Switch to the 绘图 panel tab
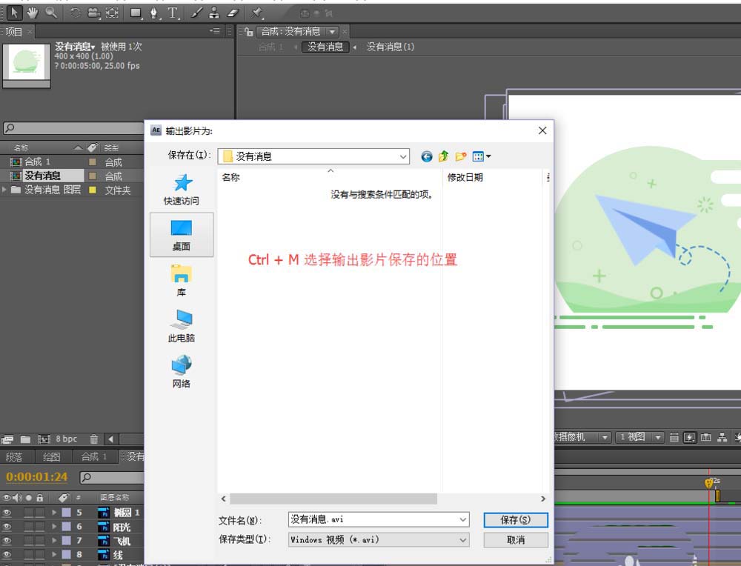Viewport: 741px width, 566px height. (51, 456)
